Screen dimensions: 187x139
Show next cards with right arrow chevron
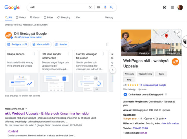(113, 70)
